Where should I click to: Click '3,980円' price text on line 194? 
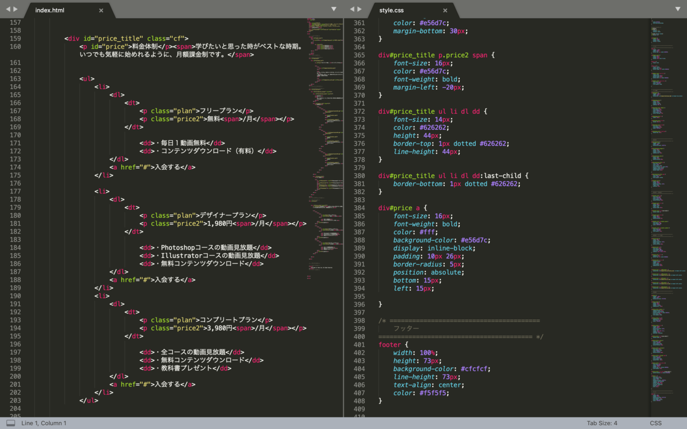point(220,328)
